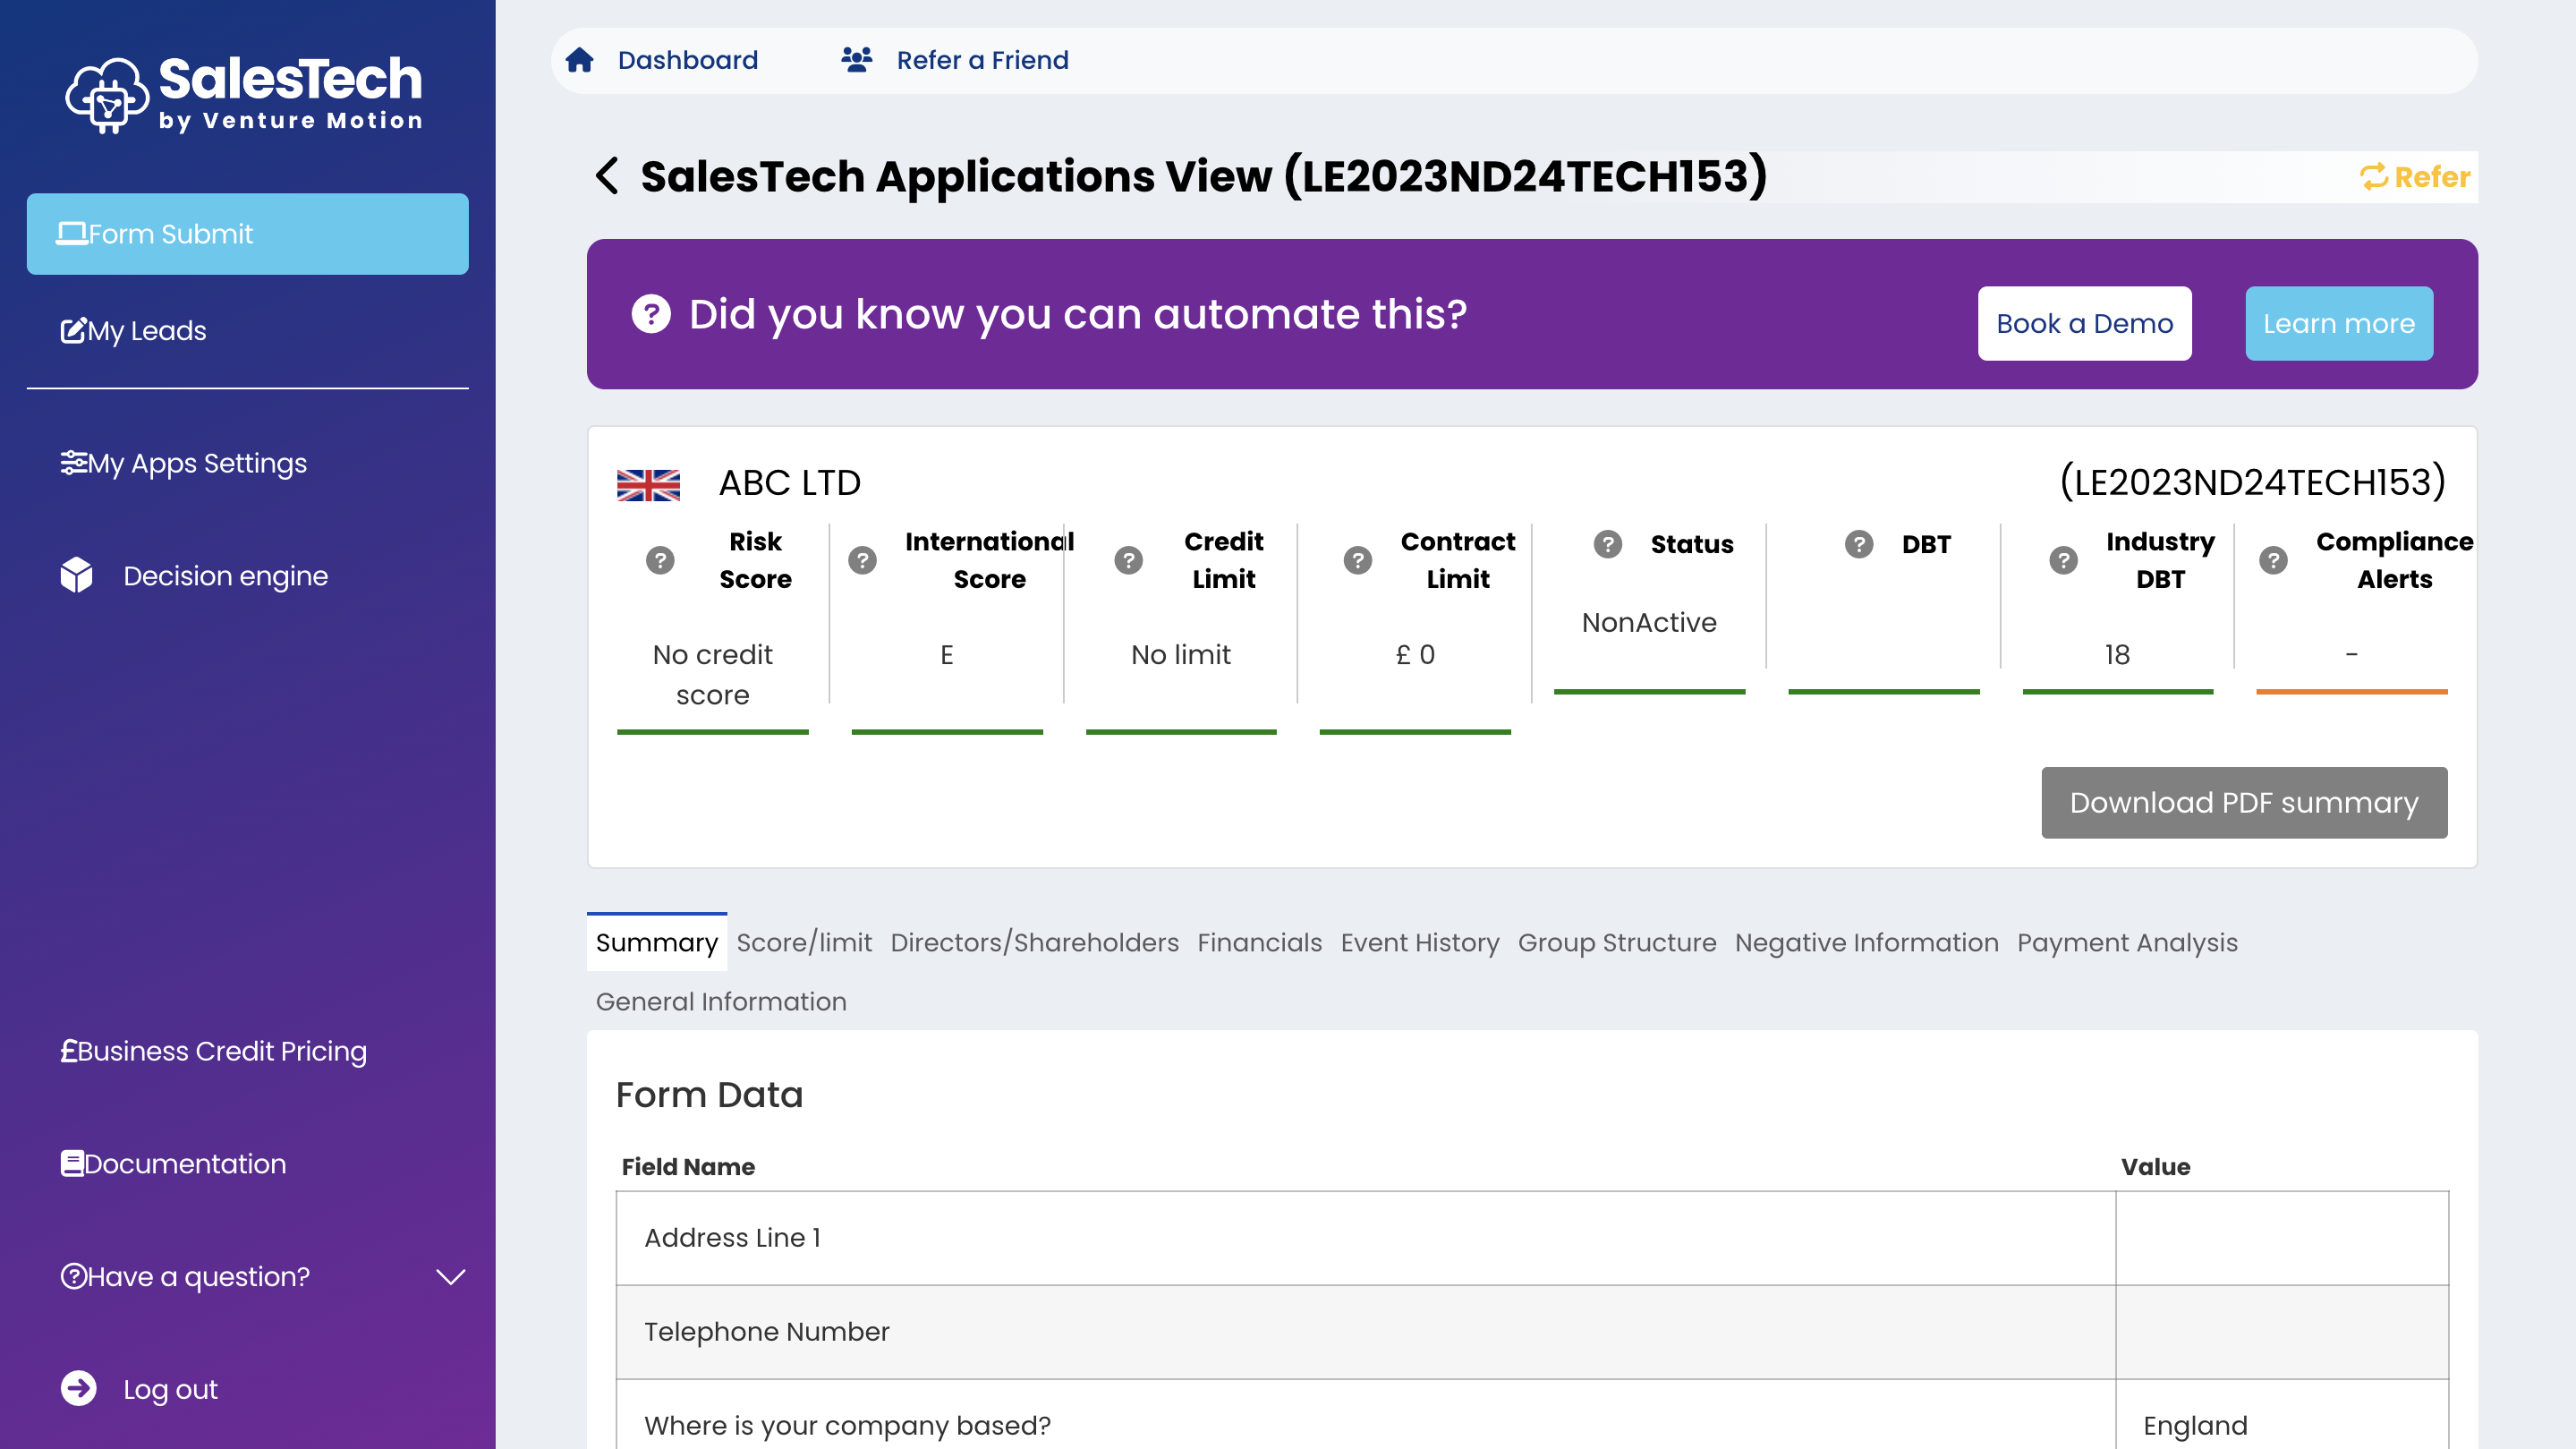Click the ABC LTD company name
The height and width of the screenshot is (1449, 2576).
coord(790,483)
